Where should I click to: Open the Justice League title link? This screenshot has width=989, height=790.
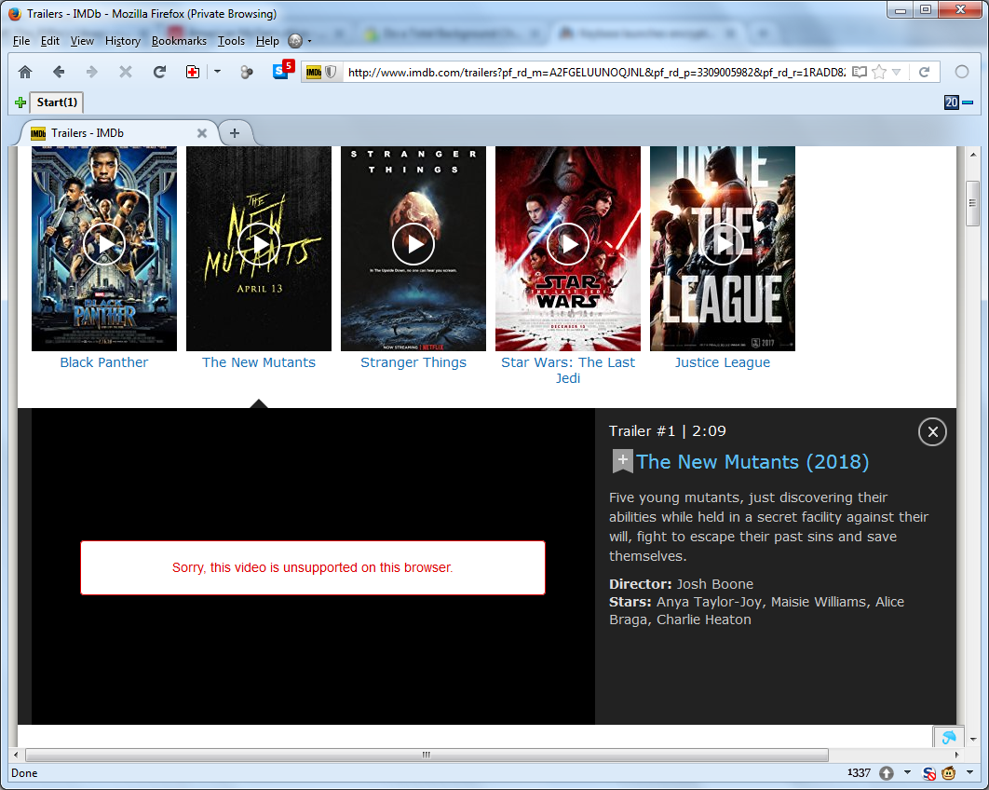click(x=723, y=362)
